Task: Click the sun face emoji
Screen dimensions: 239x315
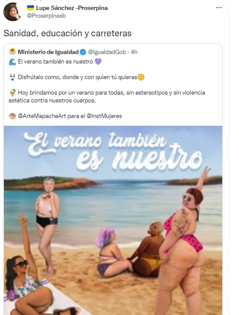Action: [141, 77]
